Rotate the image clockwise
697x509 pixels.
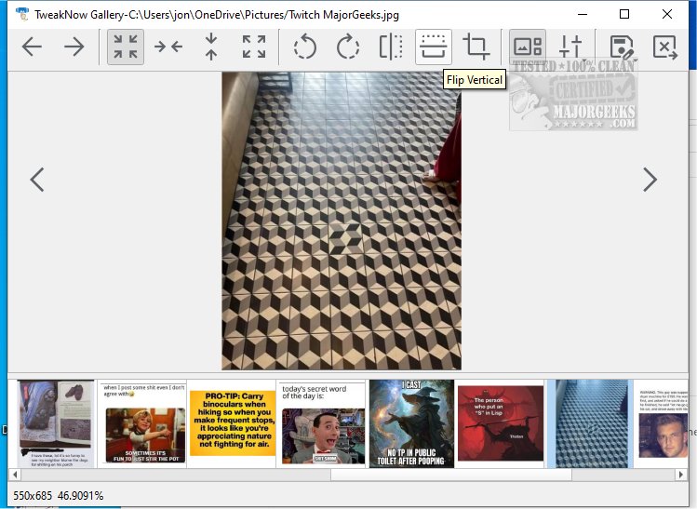click(x=348, y=47)
